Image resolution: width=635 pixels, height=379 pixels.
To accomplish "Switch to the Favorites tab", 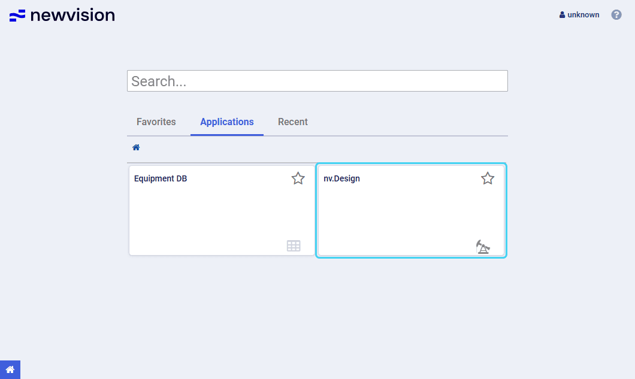I will [156, 122].
